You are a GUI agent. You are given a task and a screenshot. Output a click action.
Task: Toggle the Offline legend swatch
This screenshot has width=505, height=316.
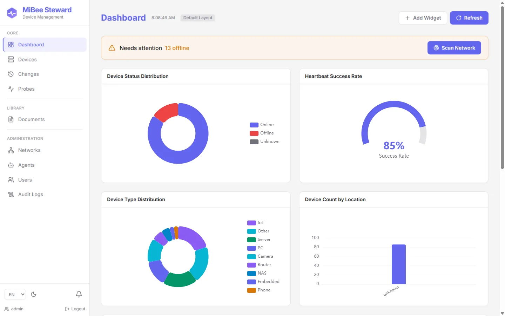click(254, 133)
